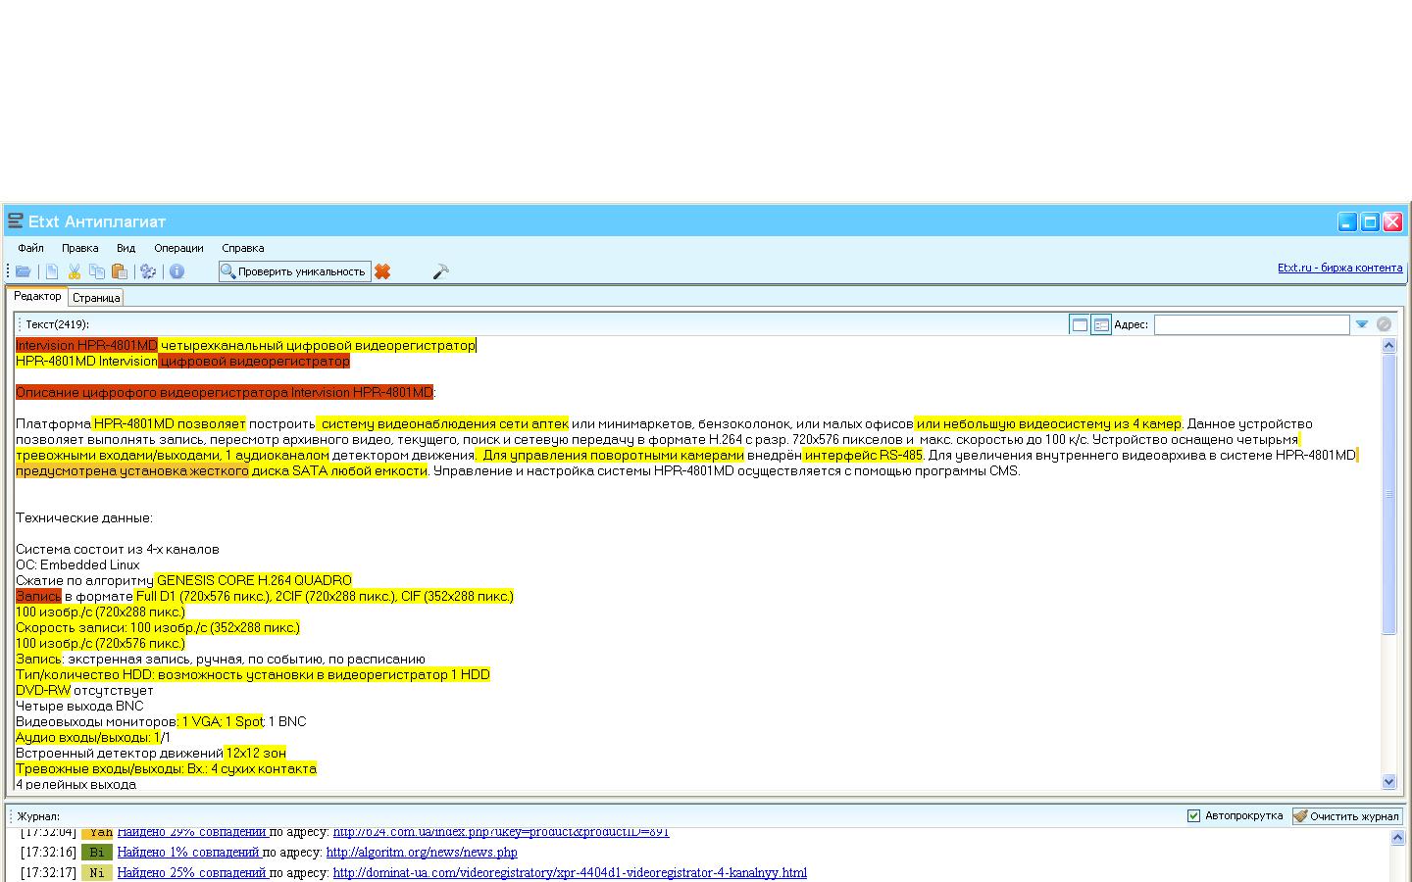
Task: Click the ОС: Embedded Linux line
Action: pyautogui.click(x=77, y=564)
